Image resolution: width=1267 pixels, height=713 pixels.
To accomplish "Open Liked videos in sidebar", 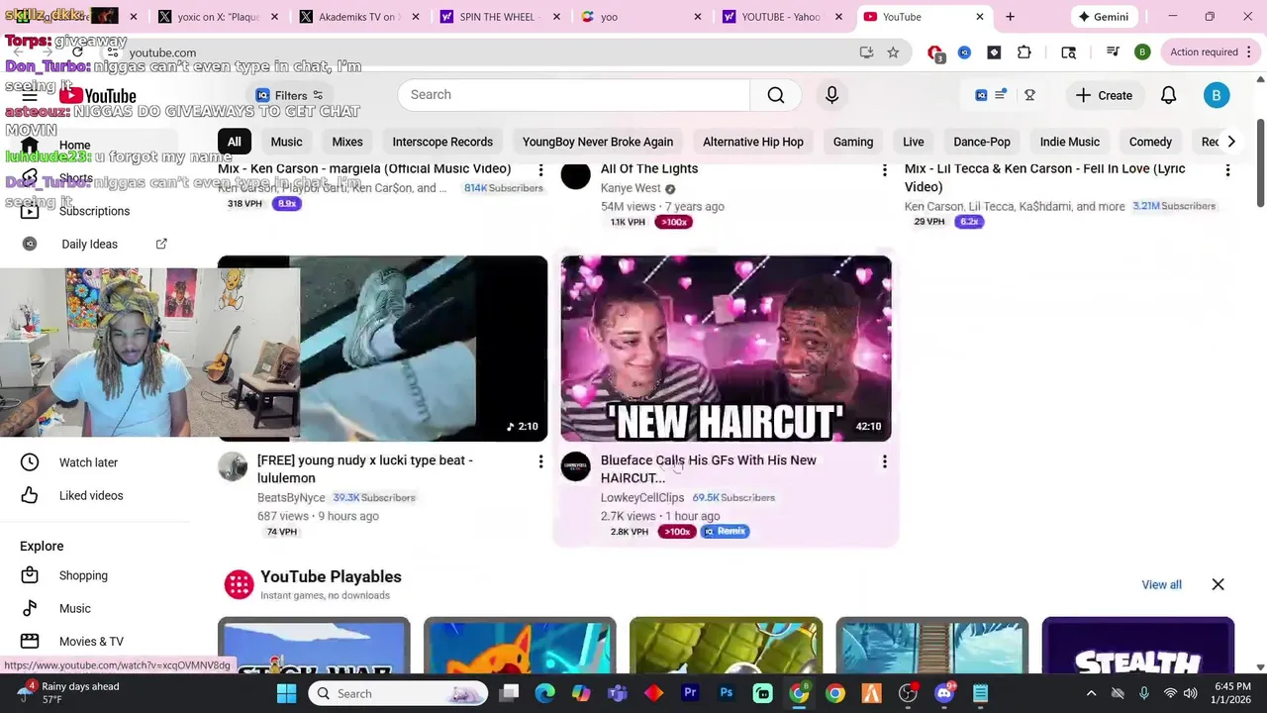I will 91,495.
